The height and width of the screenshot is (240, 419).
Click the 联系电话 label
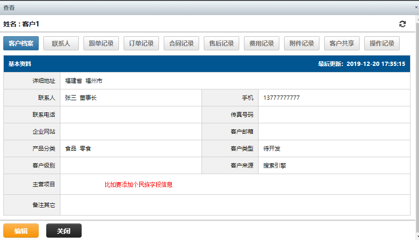(x=44, y=115)
